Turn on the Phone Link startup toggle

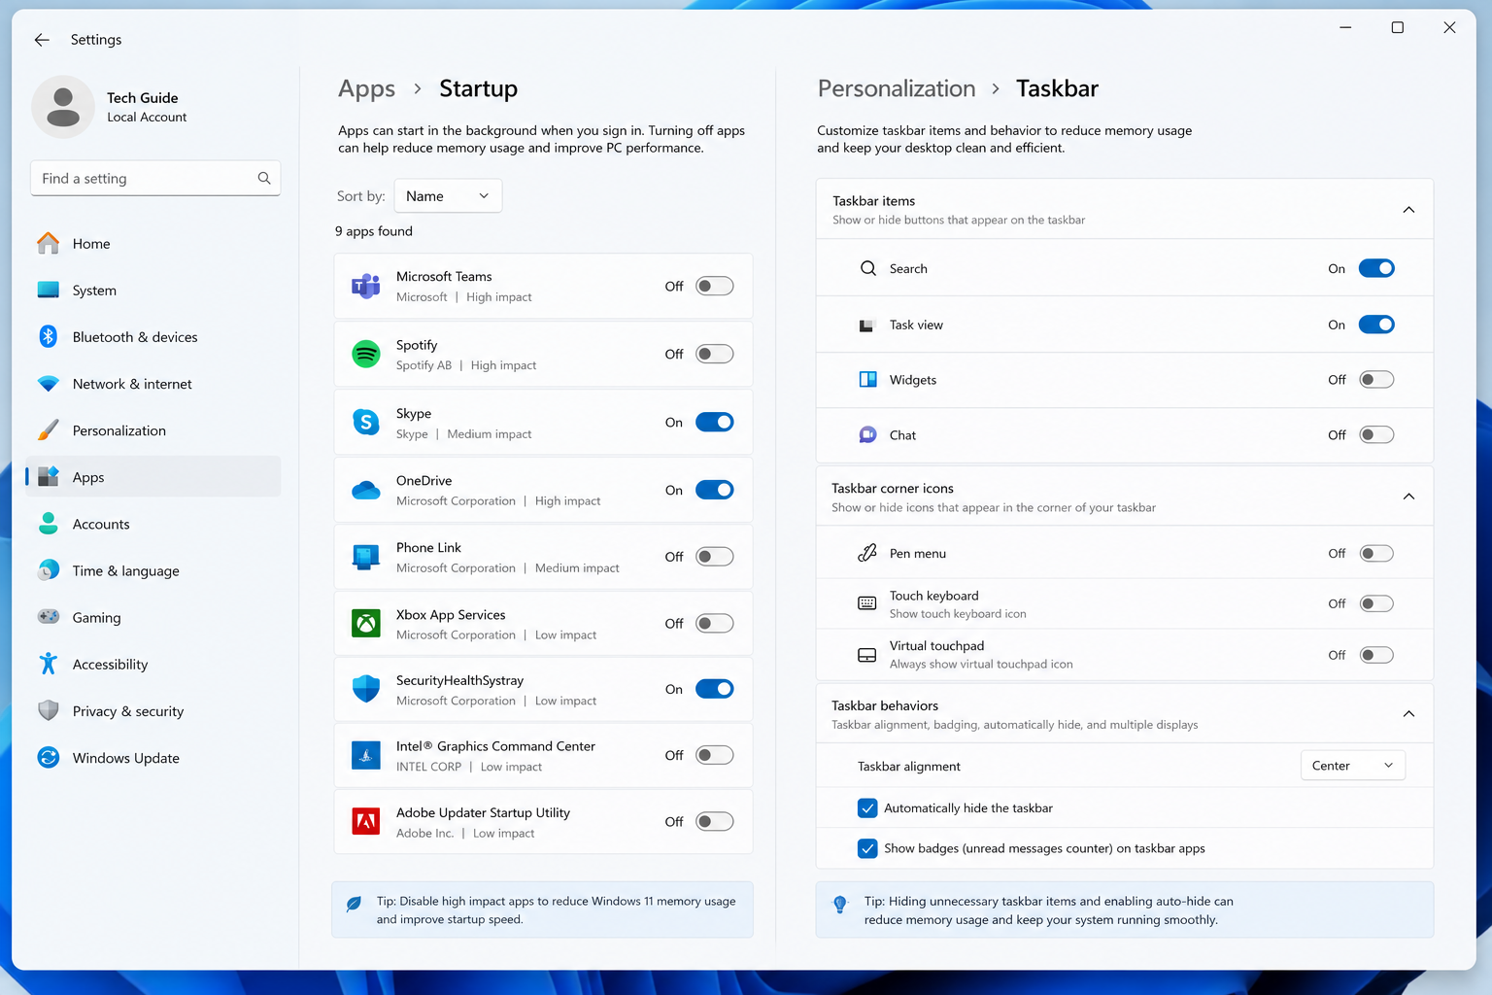pyautogui.click(x=715, y=557)
